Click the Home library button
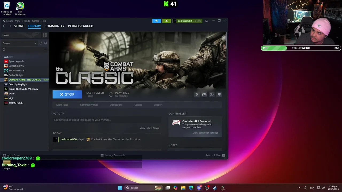 click(x=21, y=35)
